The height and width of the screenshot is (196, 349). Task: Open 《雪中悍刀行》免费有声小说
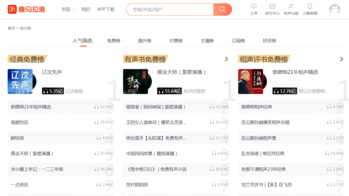[x=156, y=169]
